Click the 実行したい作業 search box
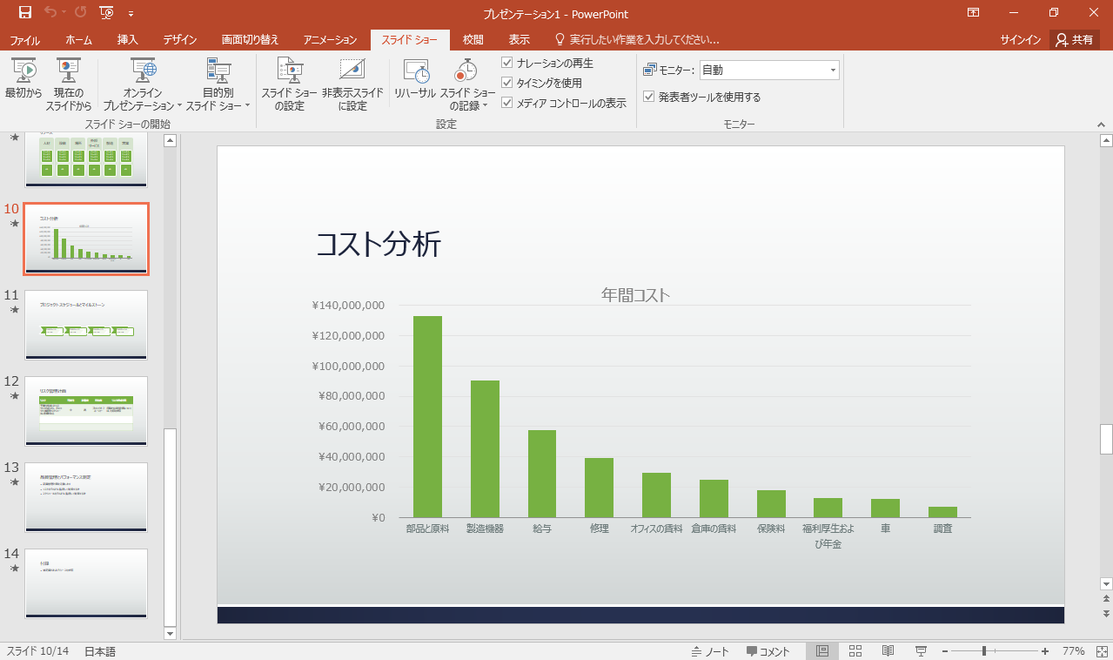This screenshot has width=1113, height=660. point(638,39)
